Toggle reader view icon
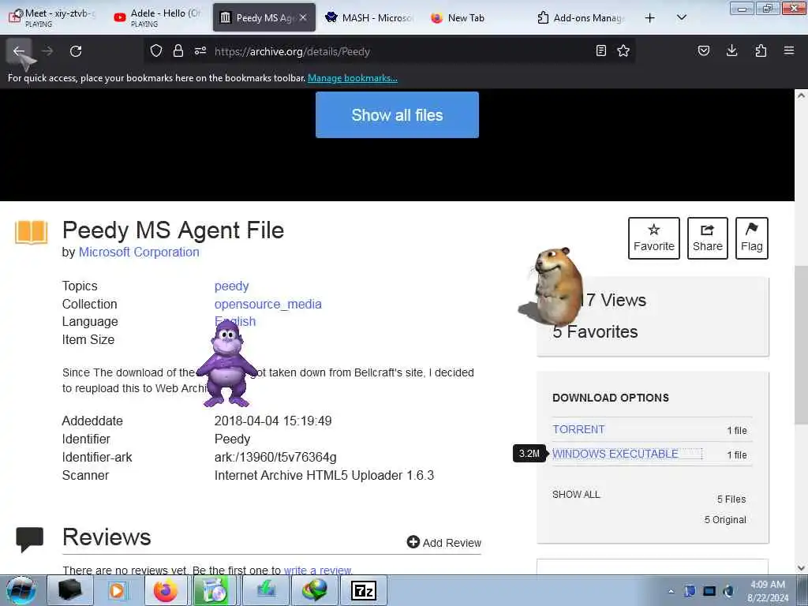The width and height of the screenshot is (808, 606). pos(600,50)
